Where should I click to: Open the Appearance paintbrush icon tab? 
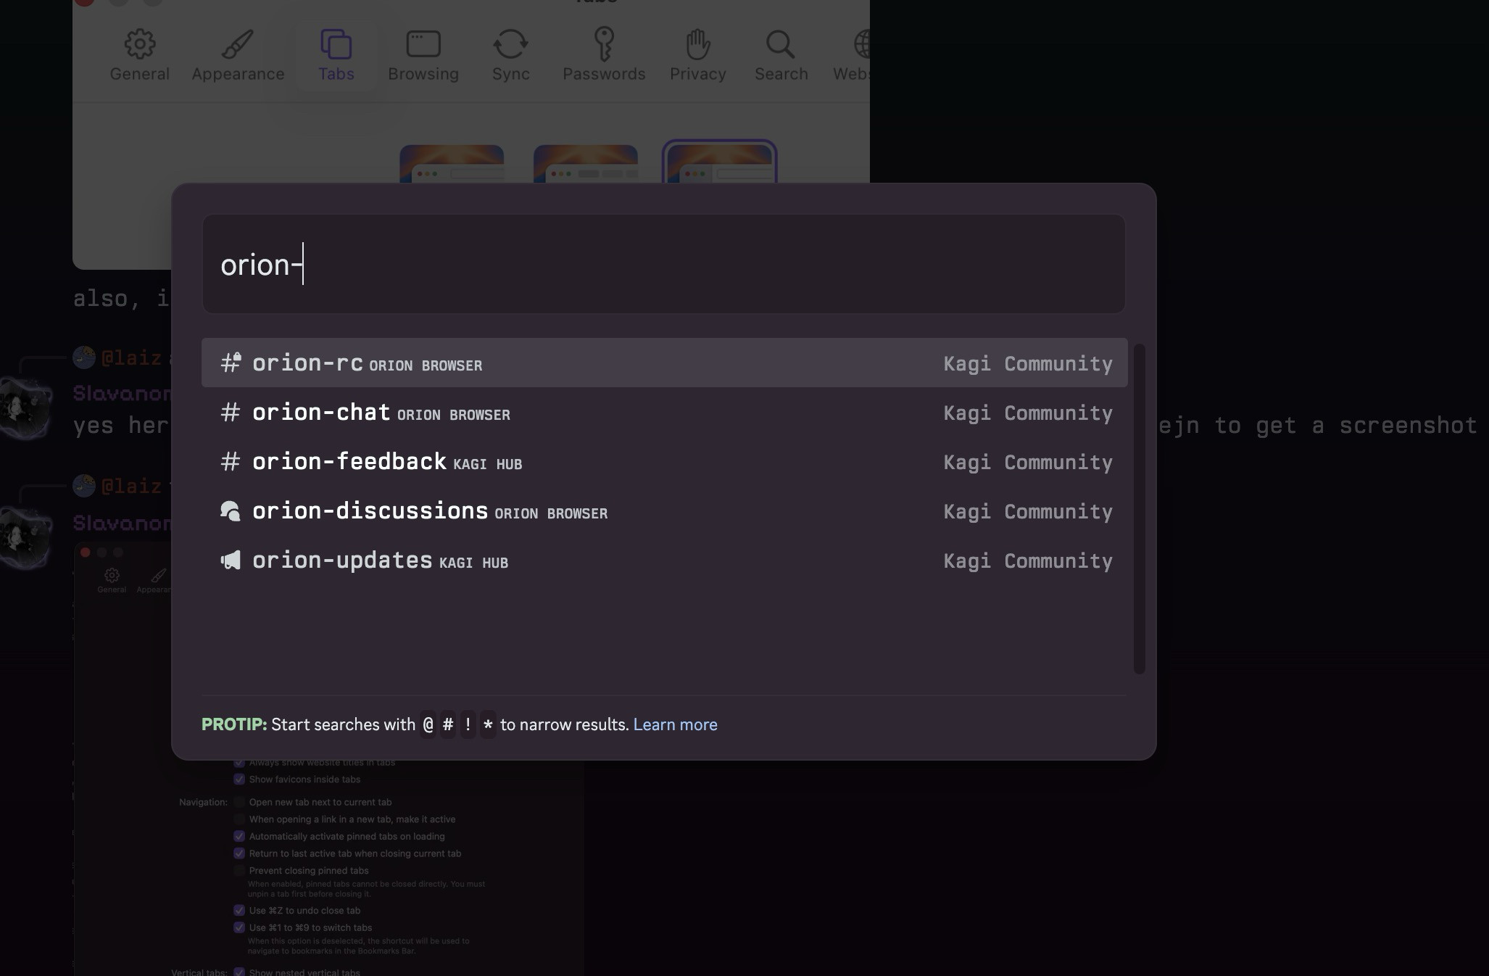pyautogui.click(x=237, y=45)
